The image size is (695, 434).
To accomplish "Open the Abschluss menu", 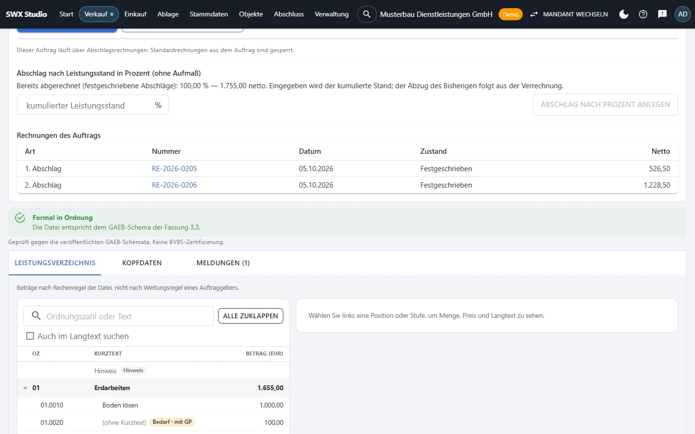I will pyautogui.click(x=289, y=14).
